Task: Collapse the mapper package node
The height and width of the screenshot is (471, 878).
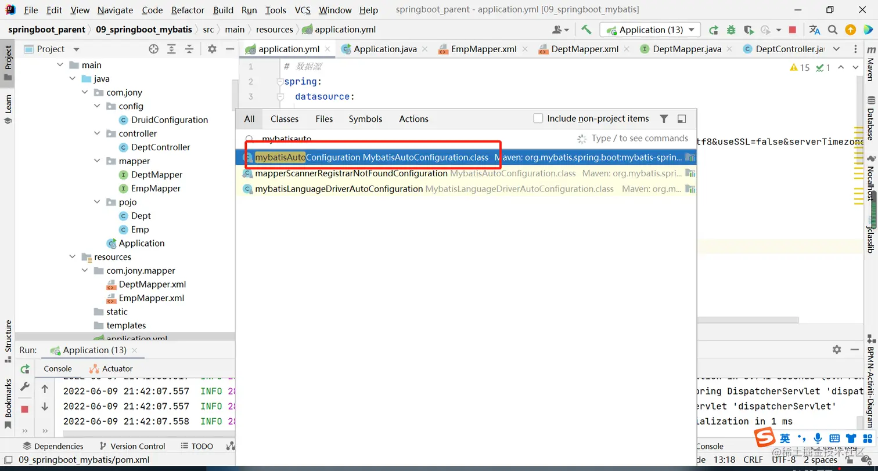Action: 97,161
